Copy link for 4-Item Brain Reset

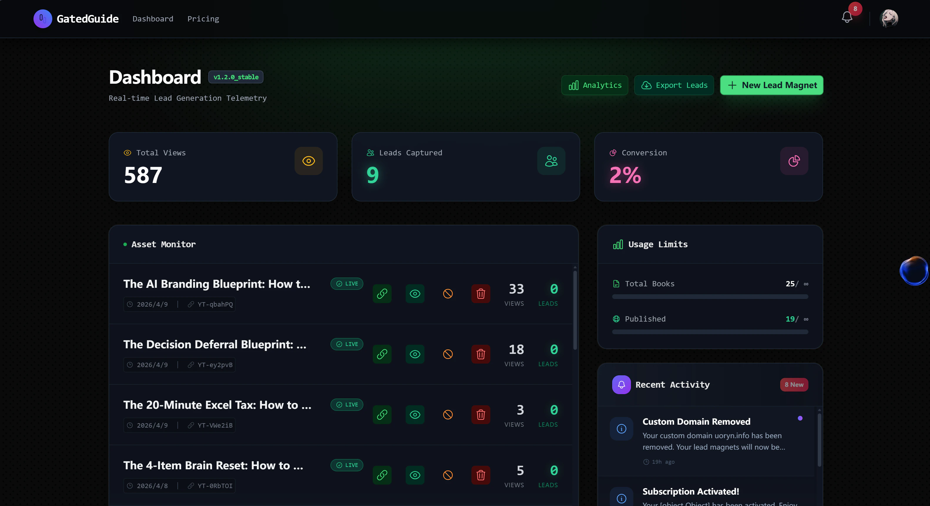coord(382,475)
